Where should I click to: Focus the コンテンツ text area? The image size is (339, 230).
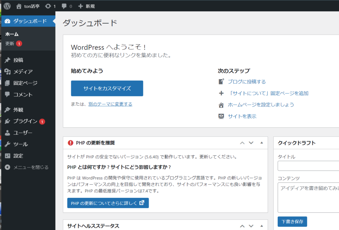pyautogui.click(x=308, y=198)
